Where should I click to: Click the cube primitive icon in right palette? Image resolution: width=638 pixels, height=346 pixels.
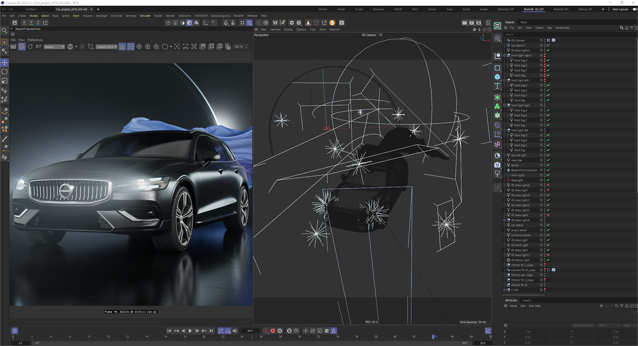[497, 77]
